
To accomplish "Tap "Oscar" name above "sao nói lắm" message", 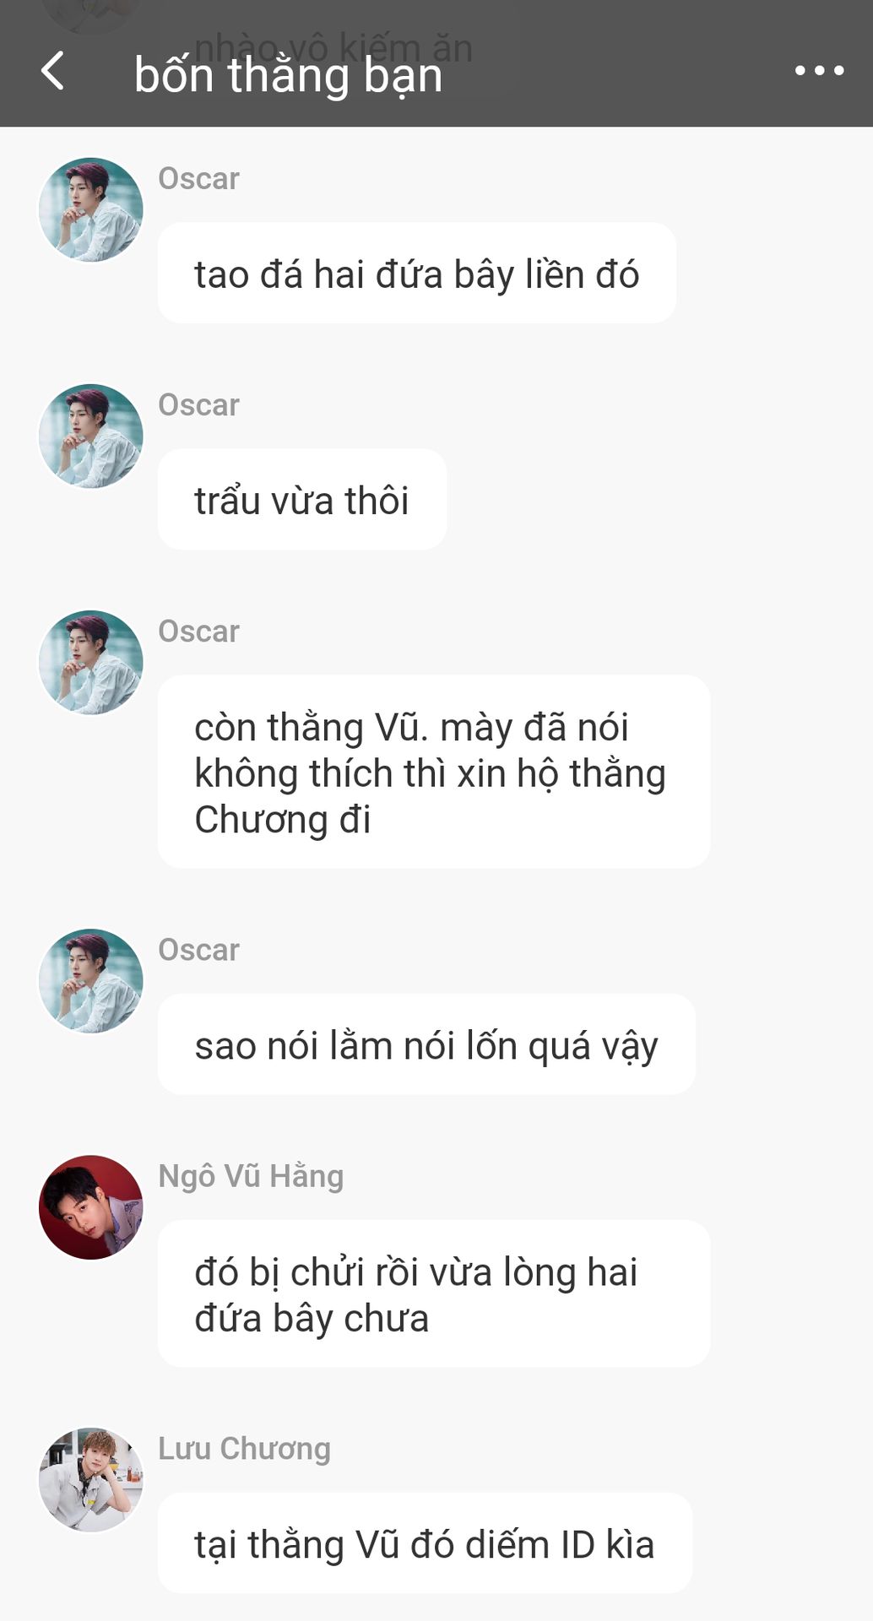I will click(198, 950).
